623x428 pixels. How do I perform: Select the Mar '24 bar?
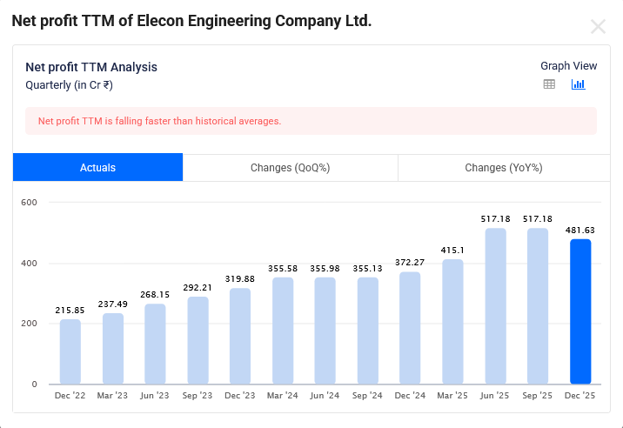[x=283, y=331]
